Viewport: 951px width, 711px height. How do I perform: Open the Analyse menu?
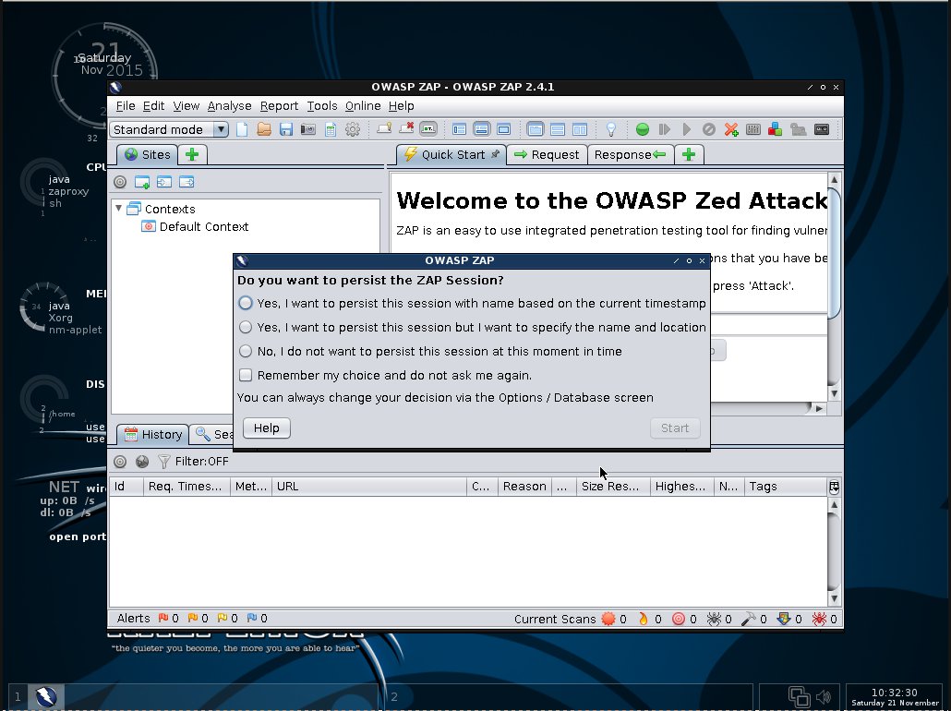pyautogui.click(x=229, y=105)
